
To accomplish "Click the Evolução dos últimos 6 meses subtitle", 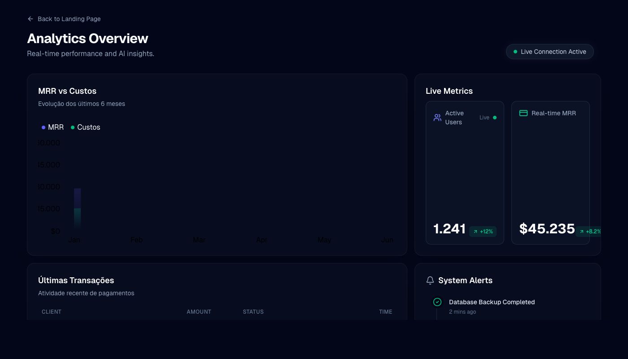I will tap(82, 104).
